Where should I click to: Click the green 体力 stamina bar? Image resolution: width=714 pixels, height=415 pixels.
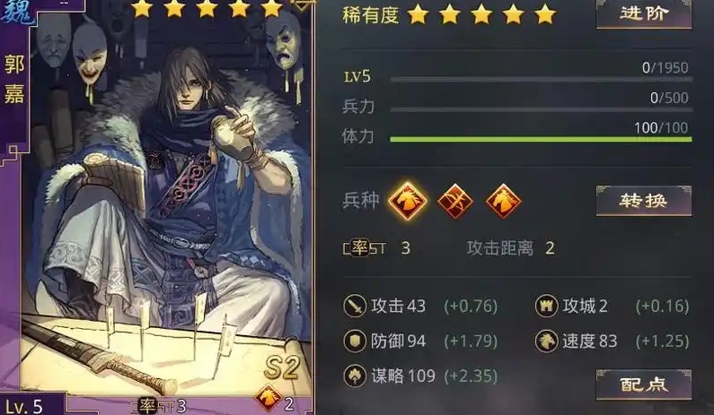point(541,140)
